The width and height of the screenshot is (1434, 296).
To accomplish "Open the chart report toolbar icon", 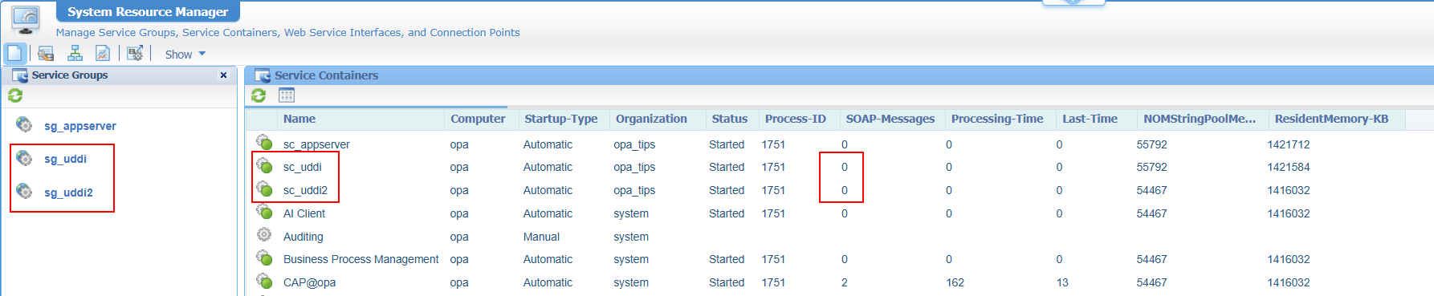I will (103, 54).
